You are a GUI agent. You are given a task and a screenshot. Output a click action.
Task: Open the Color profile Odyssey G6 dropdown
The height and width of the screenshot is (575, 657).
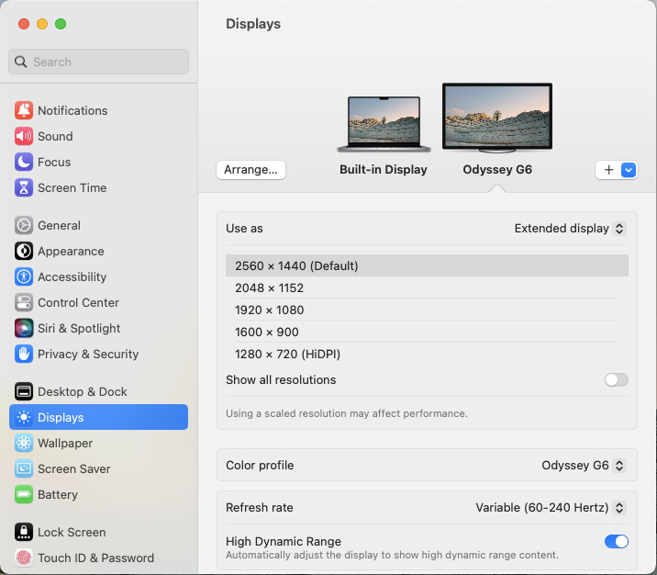pos(584,465)
